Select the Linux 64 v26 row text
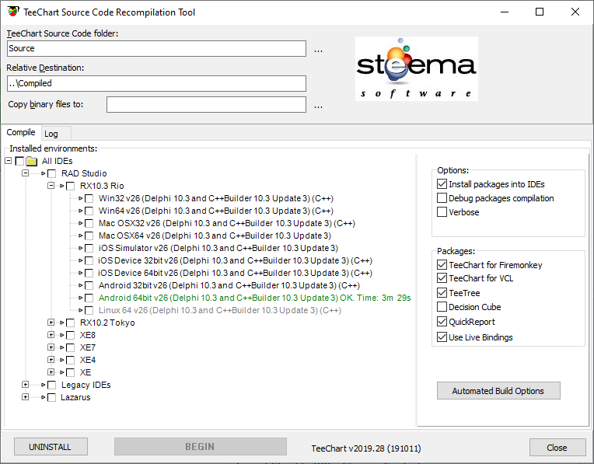This screenshot has height=464, width=594. pyautogui.click(x=220, y=310)
